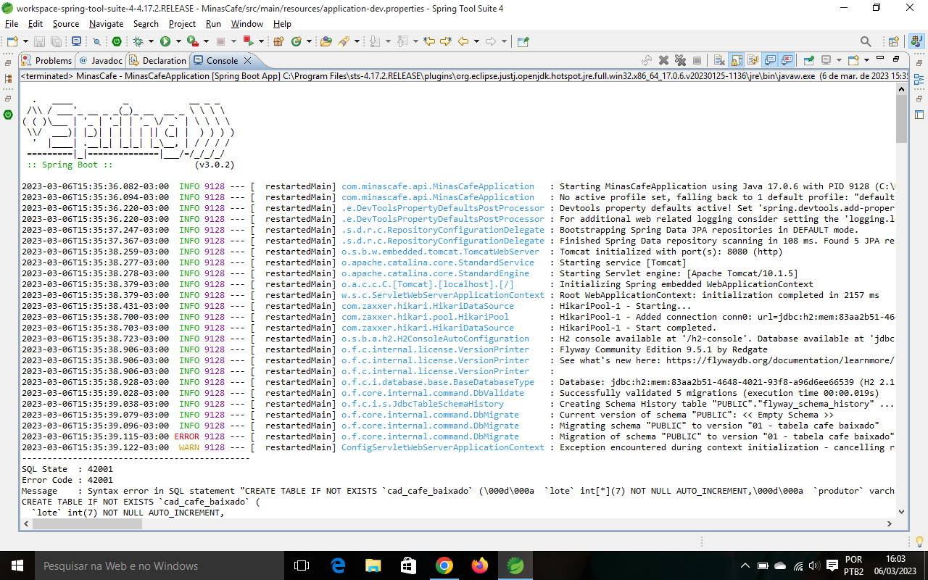Screen dimensions: 928x580
Task: Click the Save All icon
Action: pyautogui.click(x=55, y=41)
